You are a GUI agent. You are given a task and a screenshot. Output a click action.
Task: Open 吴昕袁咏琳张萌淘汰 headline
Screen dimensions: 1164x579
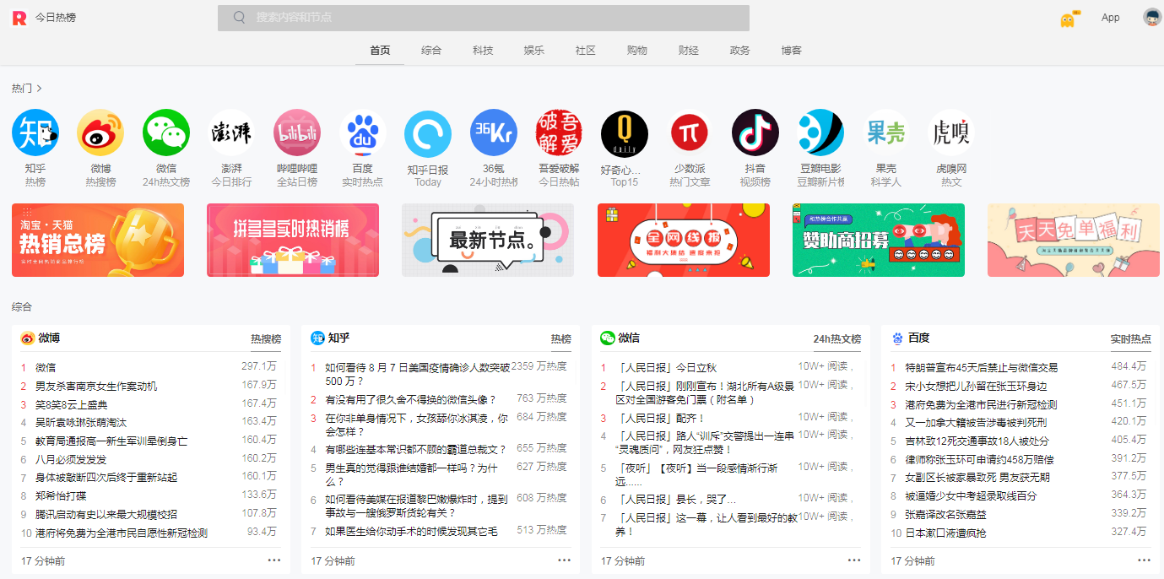coord(81,423)
